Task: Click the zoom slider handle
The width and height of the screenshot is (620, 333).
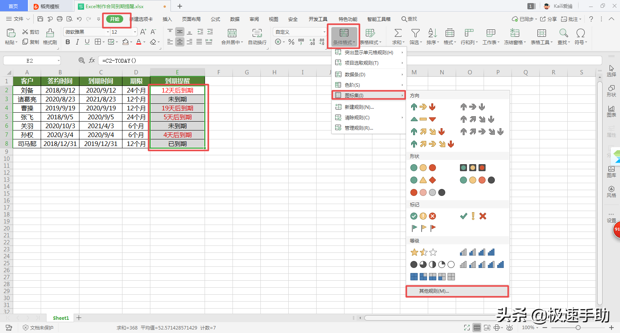Action: 578,328
